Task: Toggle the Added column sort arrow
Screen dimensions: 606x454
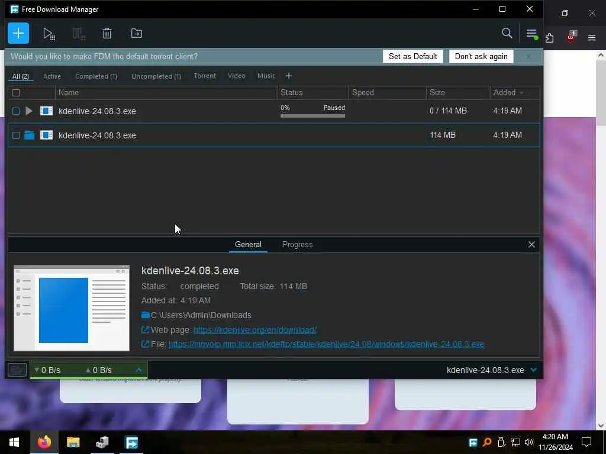Action: coord(521,93)
